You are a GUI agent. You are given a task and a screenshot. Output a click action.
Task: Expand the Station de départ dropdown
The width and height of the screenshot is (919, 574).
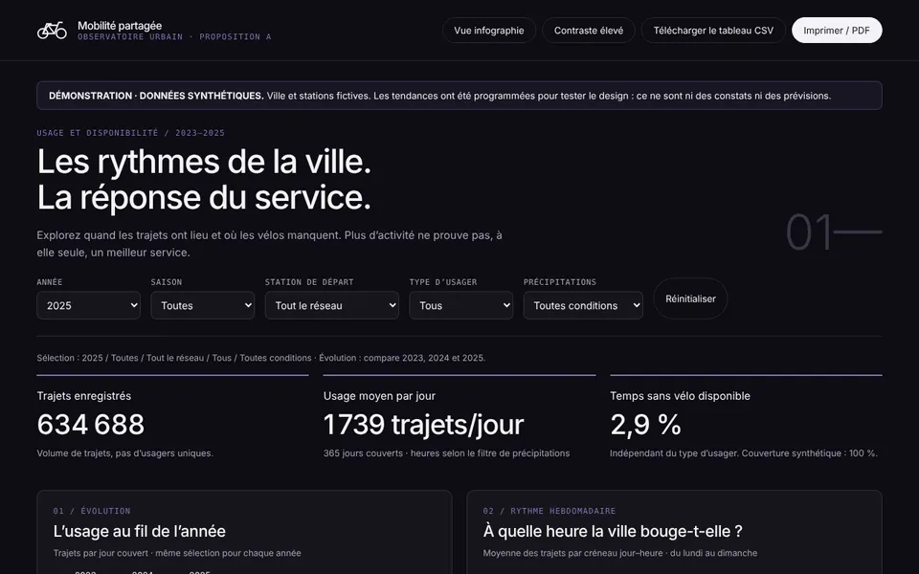pyautogui.click(x=332, y=305)
